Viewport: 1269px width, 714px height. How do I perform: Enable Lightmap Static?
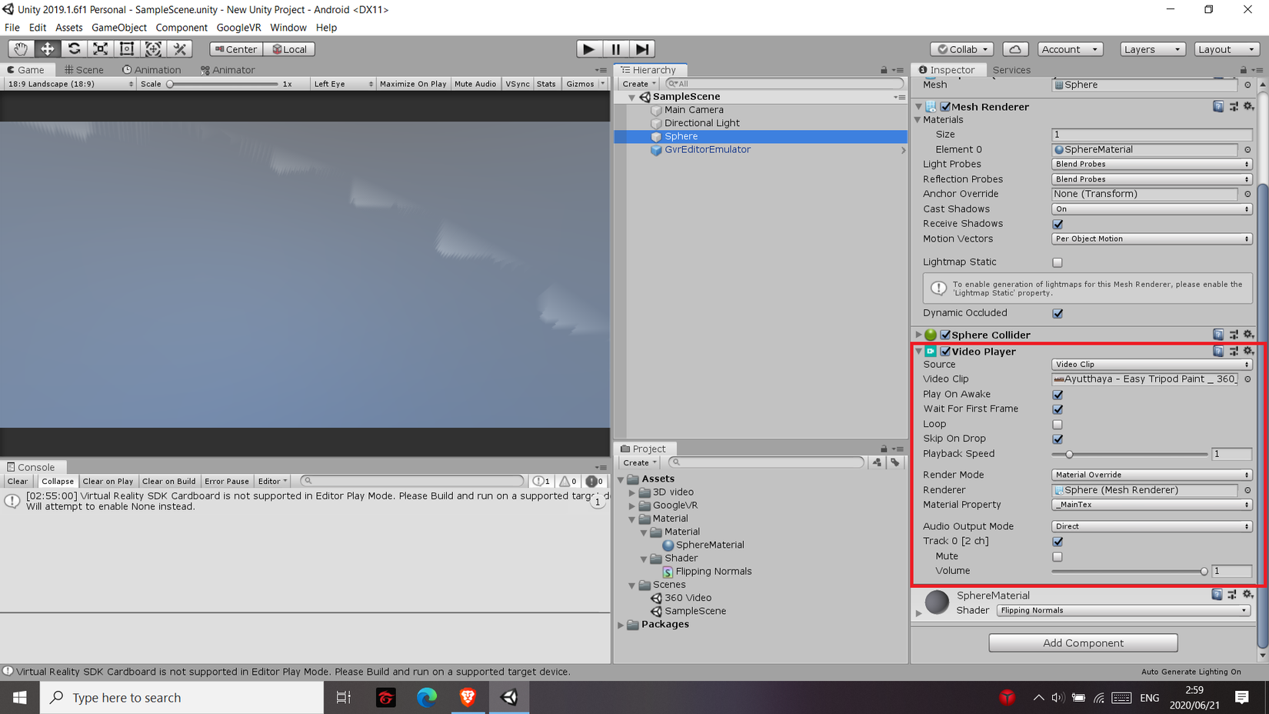[1057, 262]
